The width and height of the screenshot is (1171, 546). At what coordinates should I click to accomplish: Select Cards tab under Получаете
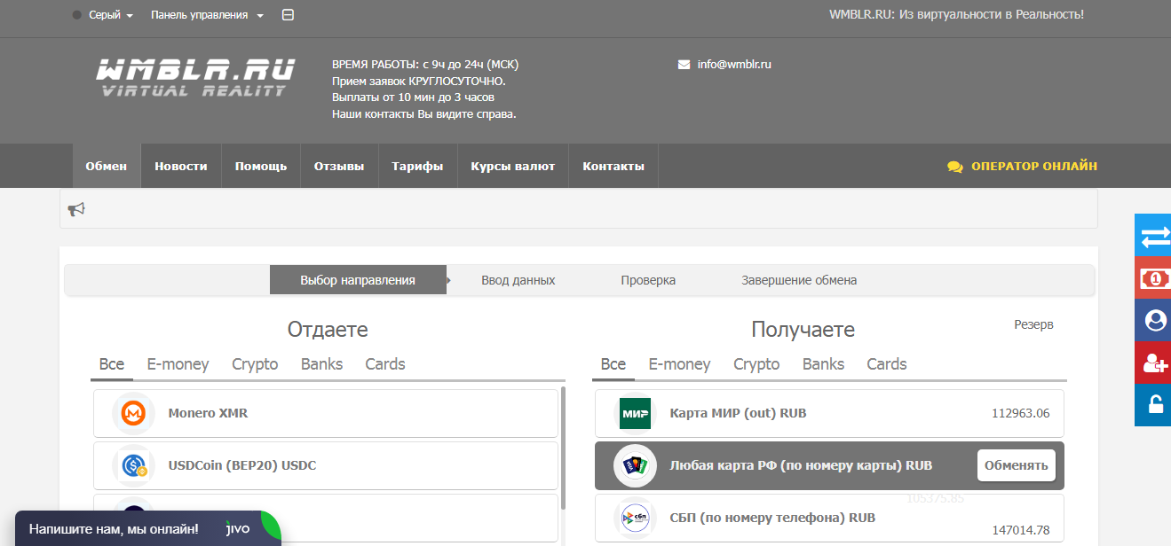click(887, 364)
